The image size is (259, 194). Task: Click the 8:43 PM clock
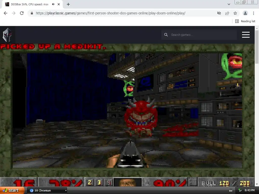tap(250, 190)
